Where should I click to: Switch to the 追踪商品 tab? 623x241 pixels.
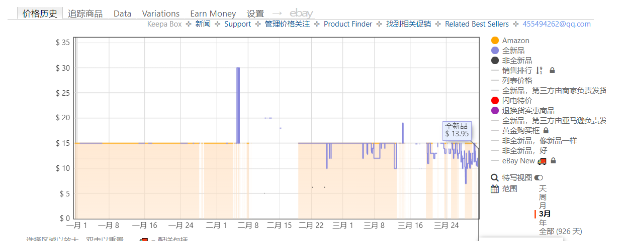click(85, 14)
